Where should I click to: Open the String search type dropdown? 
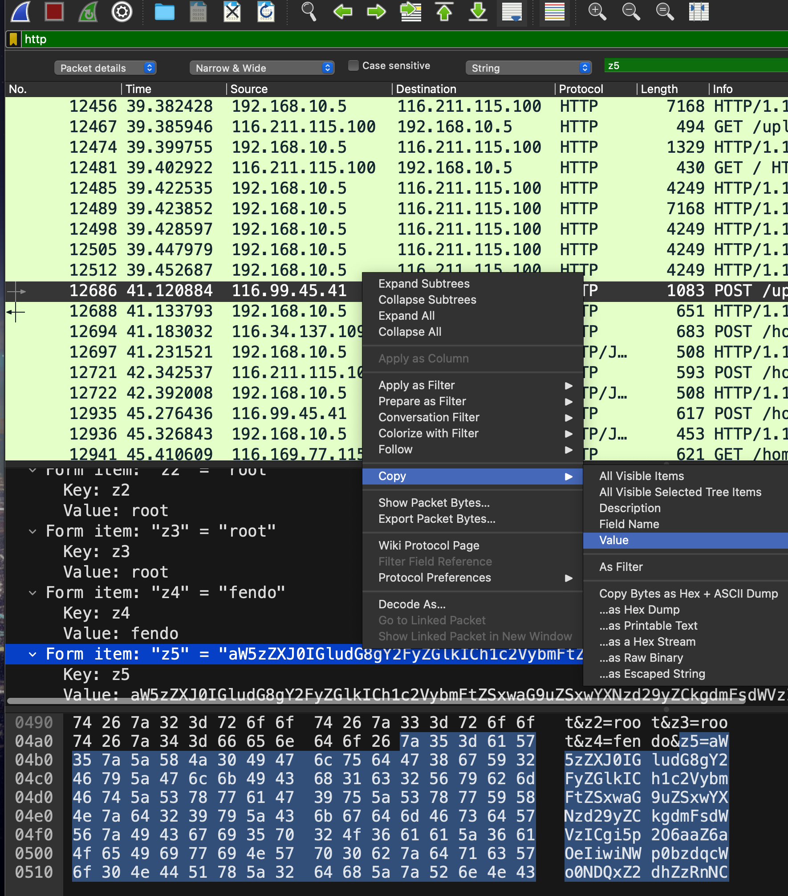(528, 68)
